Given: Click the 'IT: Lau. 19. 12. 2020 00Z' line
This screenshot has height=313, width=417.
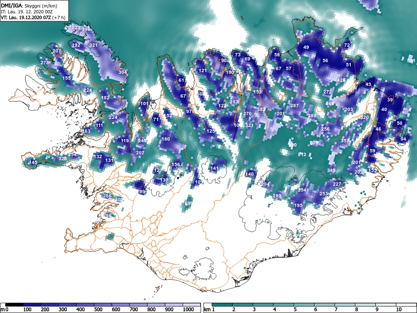Looking at the screenshot, I should pos(27,12).
